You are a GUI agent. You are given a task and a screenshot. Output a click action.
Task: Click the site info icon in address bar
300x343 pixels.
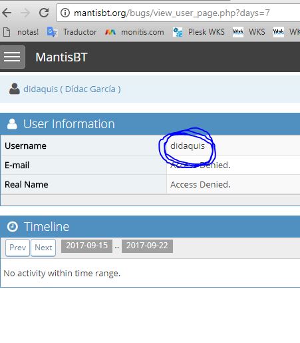coord(65,13)
